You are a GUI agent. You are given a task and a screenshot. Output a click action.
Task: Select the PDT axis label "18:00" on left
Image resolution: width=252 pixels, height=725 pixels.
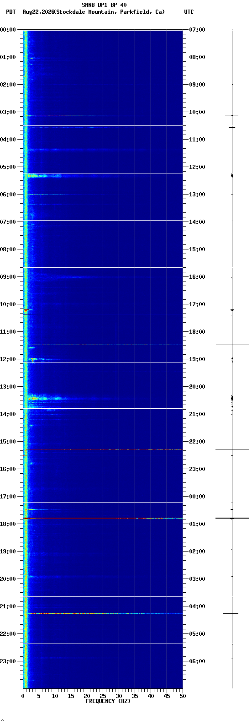tap(8, 524)
